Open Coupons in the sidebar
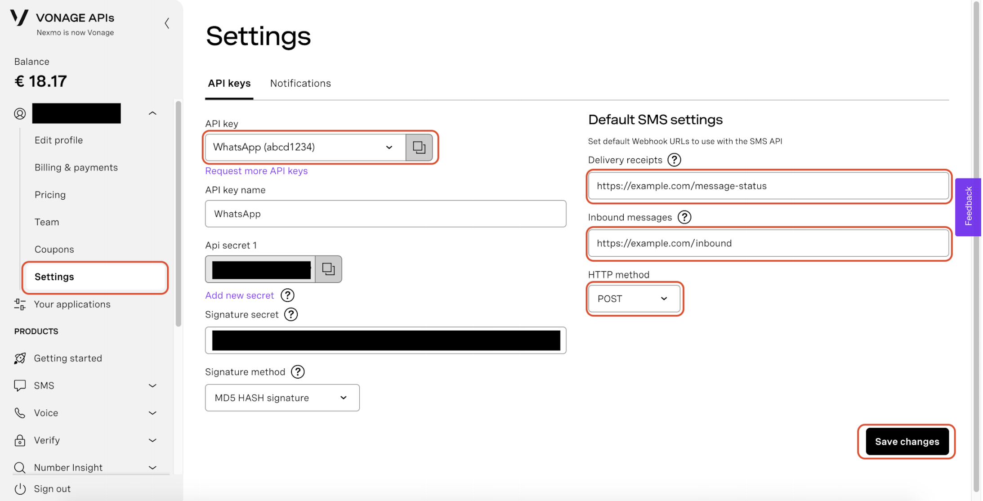 click(x=54, y=250)
